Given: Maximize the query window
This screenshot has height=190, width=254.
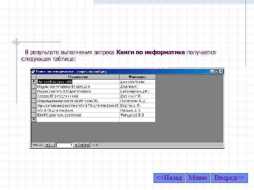Looking at the screenshot, I should [217, 71].
